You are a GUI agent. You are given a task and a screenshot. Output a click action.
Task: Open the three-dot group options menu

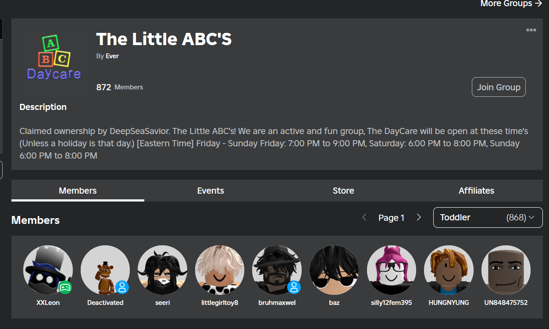(531, 30)
